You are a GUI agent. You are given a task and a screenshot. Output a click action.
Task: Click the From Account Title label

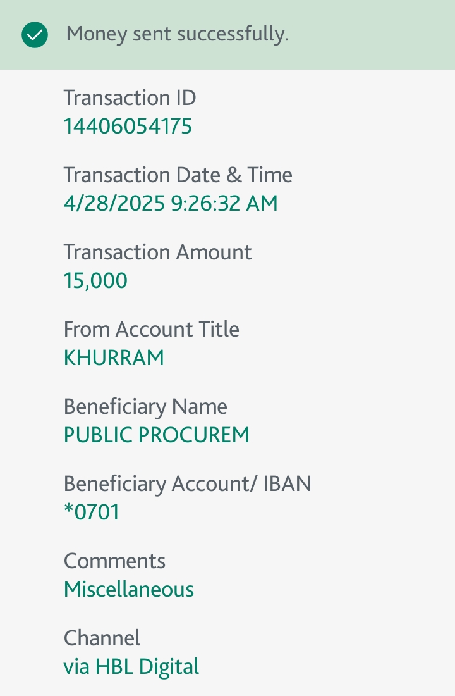point(151,330)
